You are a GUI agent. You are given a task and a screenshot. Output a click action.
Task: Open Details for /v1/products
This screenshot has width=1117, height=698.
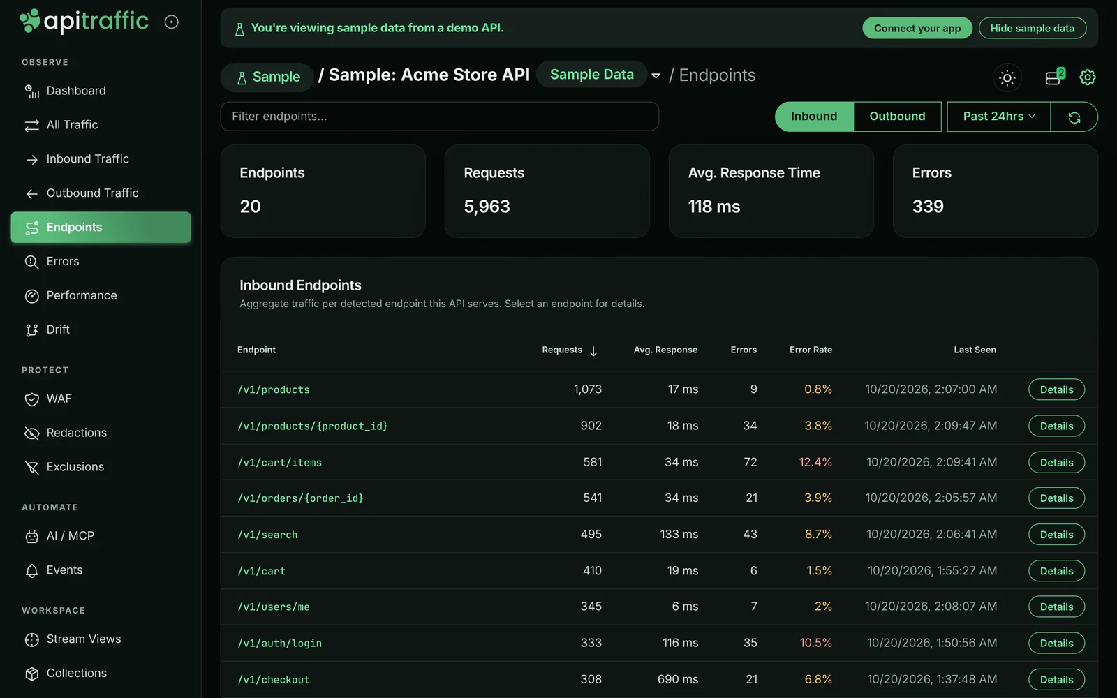(x=1056, y=389)
